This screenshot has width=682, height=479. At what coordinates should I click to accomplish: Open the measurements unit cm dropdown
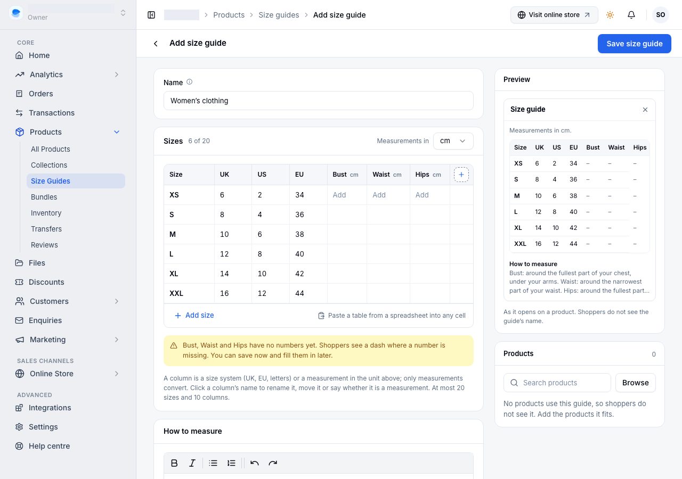click(x=453, y=141)
